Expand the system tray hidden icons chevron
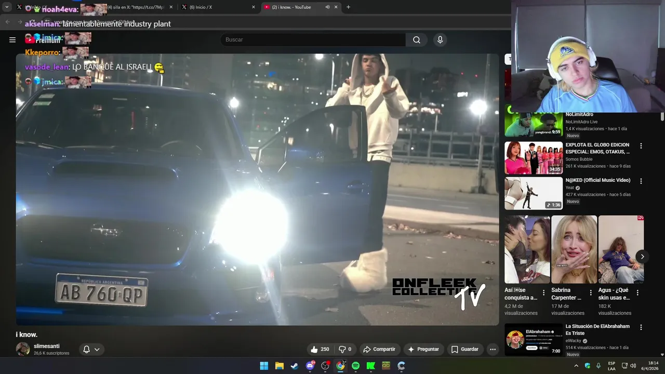The height and width of the screenshot is (374, 665). click(576, 366)
